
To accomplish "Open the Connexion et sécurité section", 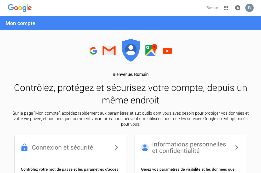I will click(x=62, y=147).
